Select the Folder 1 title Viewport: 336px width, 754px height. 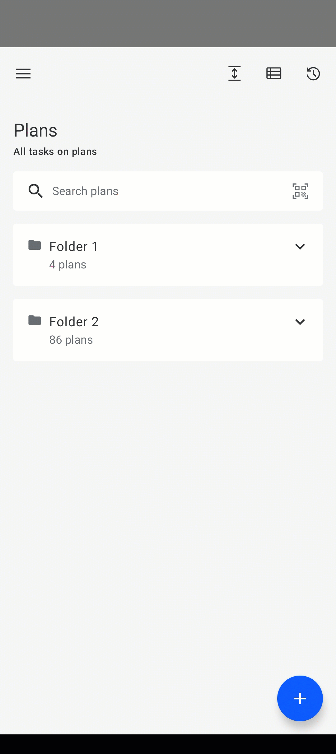tap(74, 247)
